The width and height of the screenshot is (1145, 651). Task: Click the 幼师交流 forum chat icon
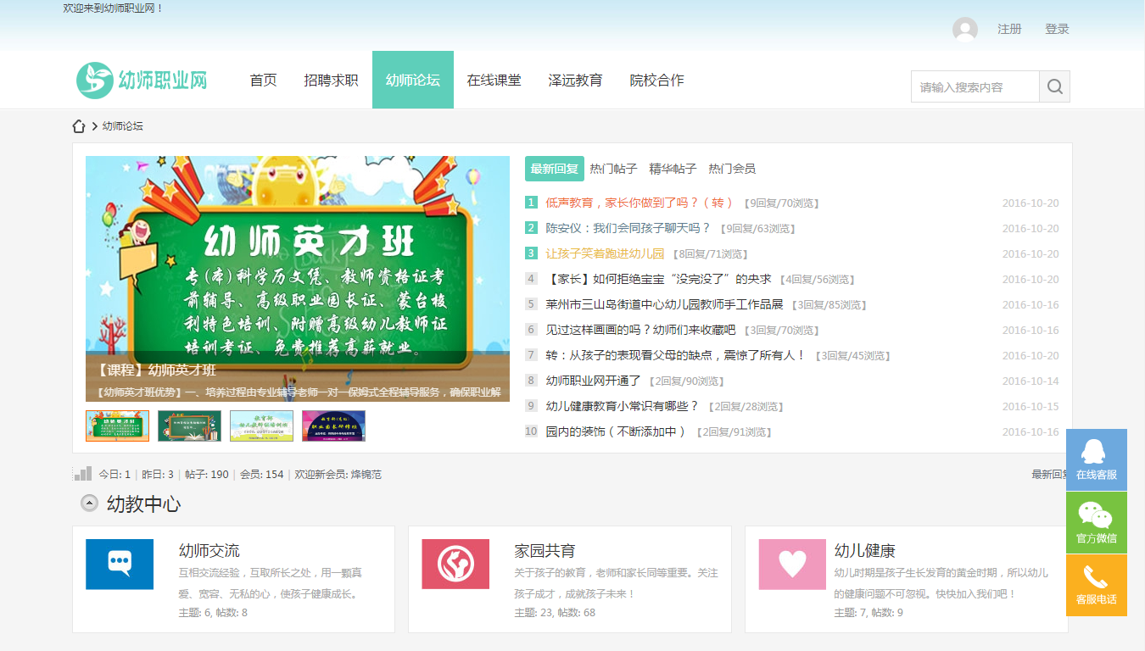point(120,564)
